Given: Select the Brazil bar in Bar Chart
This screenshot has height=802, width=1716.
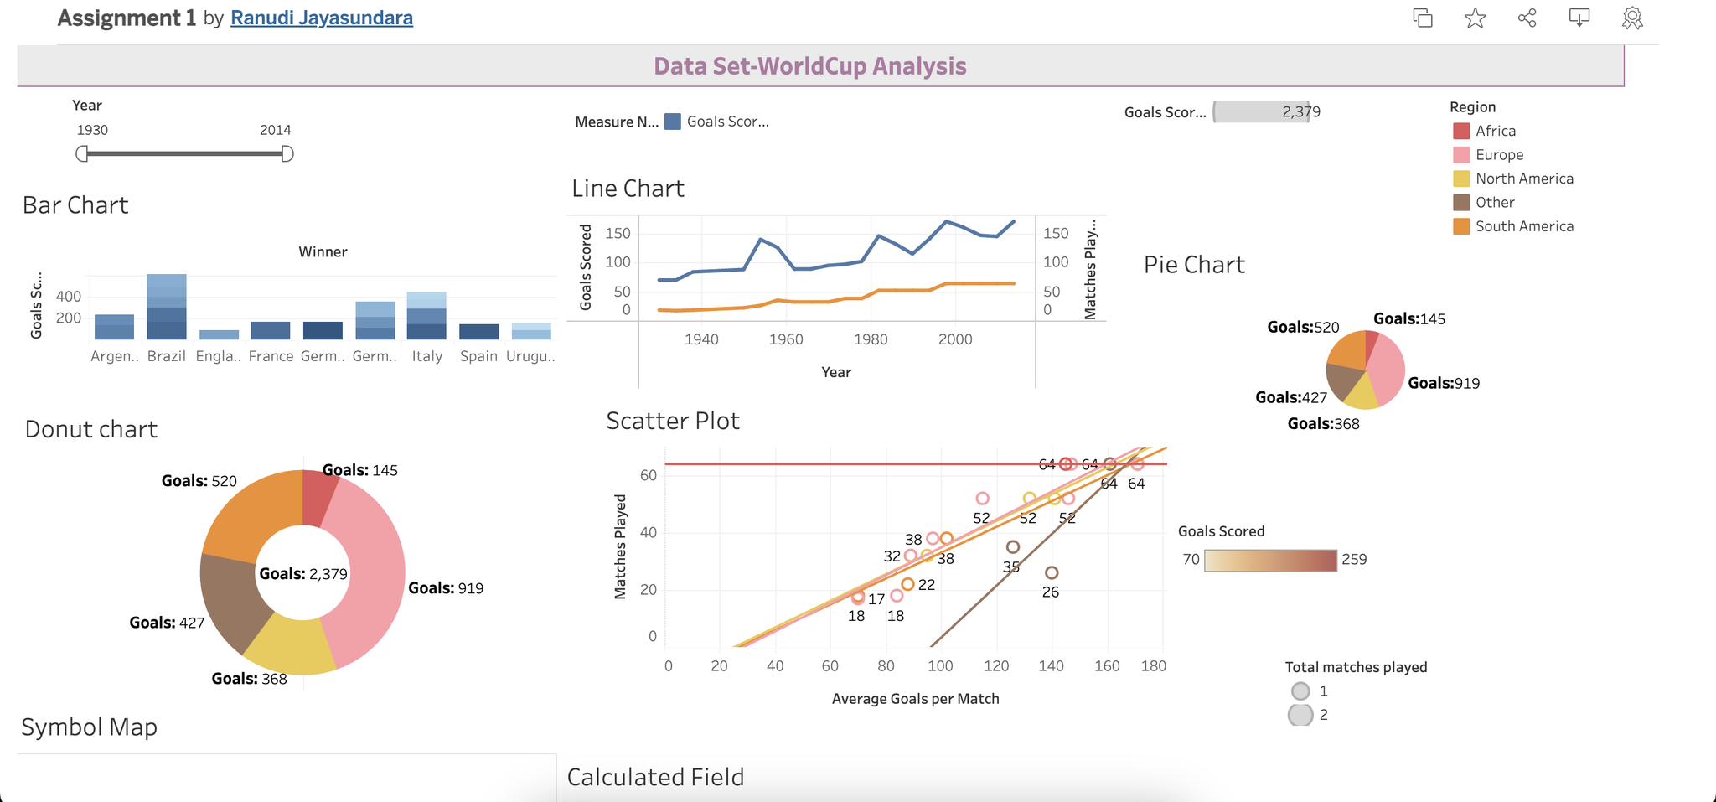Looking at the screenshot, I should 167,307.
